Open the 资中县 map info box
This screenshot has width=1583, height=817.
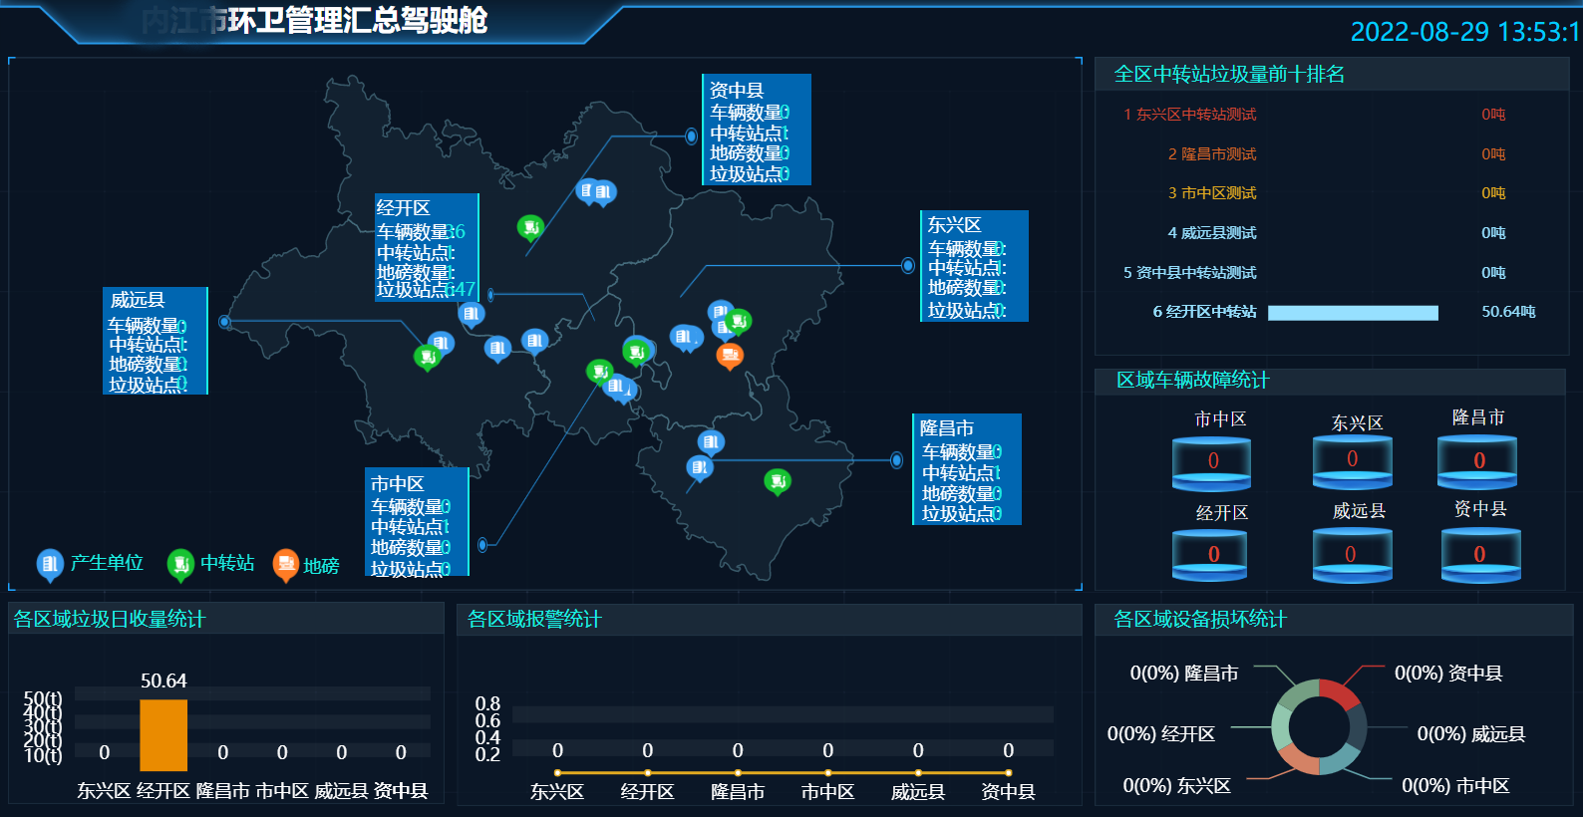pyautogui.click(x=757, y=130)
